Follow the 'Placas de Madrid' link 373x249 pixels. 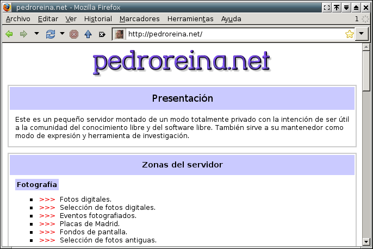pyautogui.click(x=89, y=223)
